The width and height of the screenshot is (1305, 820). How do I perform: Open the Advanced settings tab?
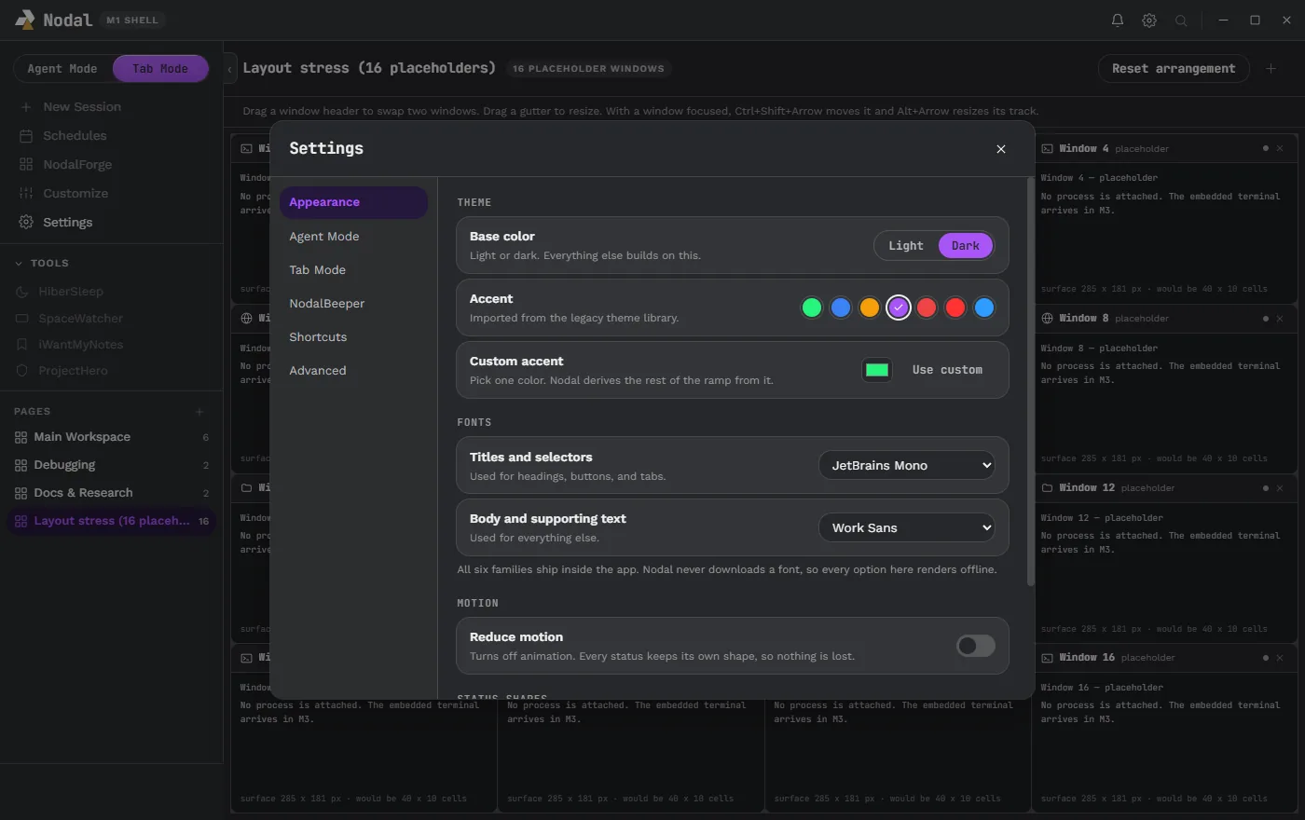click(x=353, y=371)
